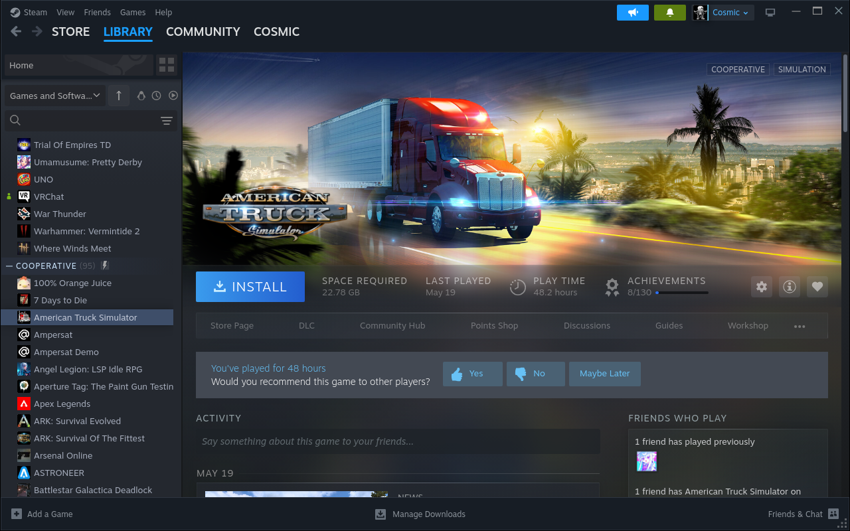Toggle recent activity clock filter
The width and height of the screenshot is (850, 531).
[x=157, y=96]
